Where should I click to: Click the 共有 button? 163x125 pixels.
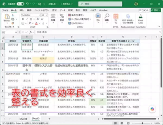click(x=156, y=10)
